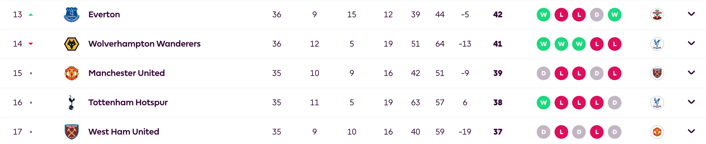Expand the Wolverhampton Wanderers row chevron
Viewport: 706px width, 144px height.
click(691, 43)
